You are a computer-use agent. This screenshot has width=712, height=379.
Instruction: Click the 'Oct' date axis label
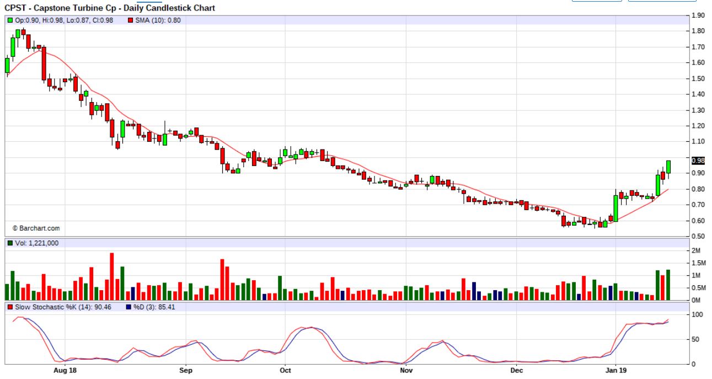285,370
